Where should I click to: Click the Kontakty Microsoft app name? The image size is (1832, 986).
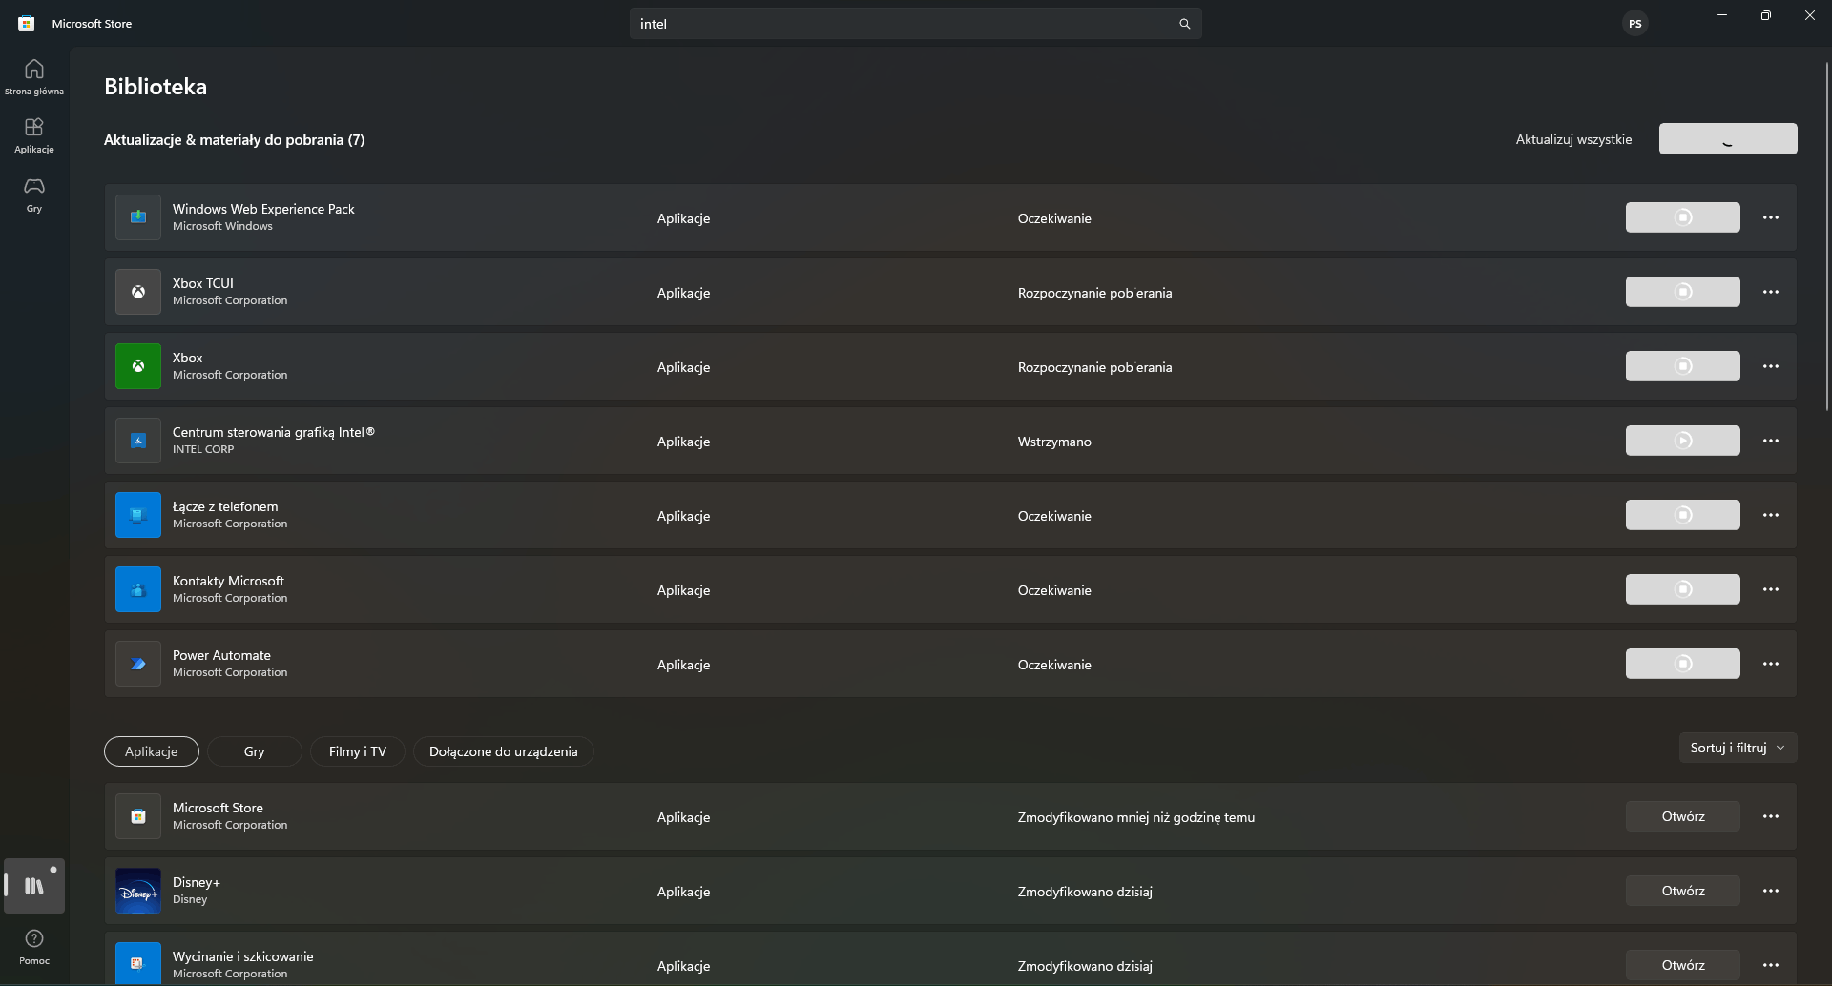point(228,581)
